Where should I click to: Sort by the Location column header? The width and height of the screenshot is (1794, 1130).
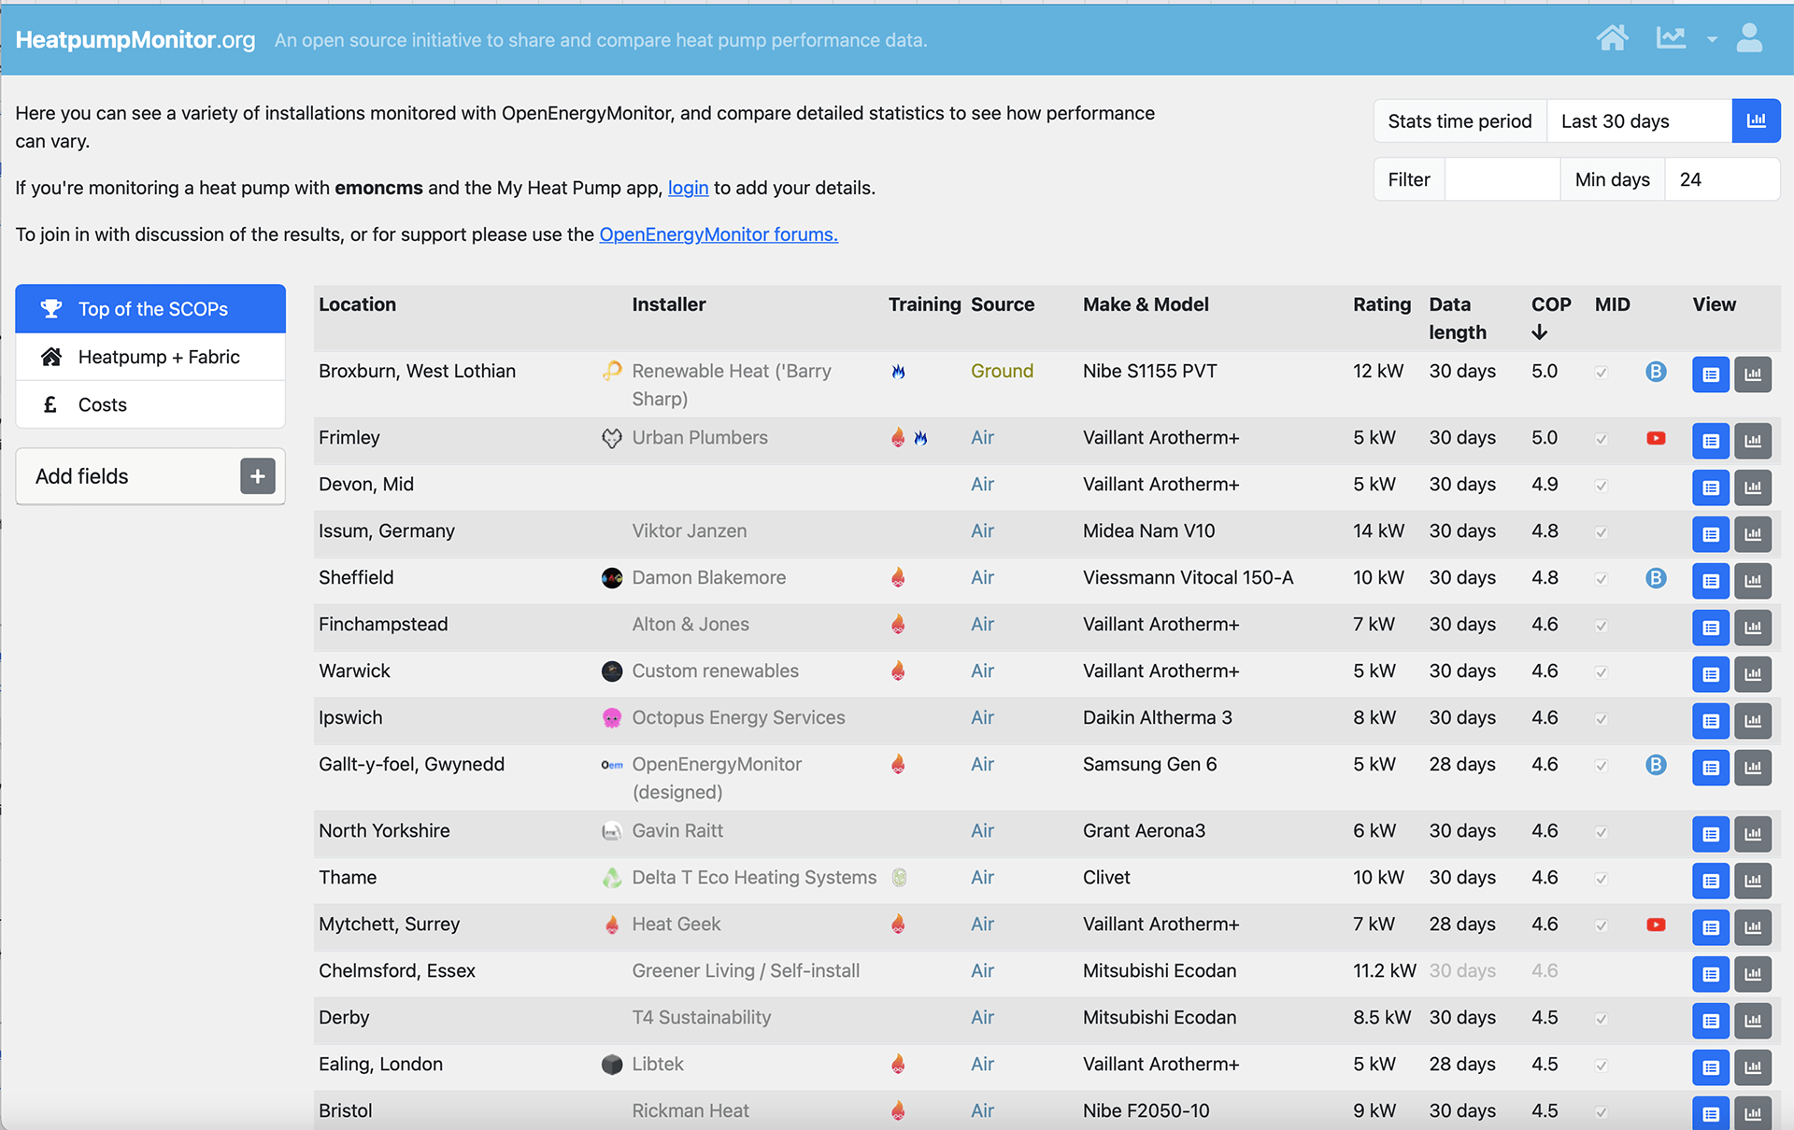pyautogui.click(x=357, y=304)
